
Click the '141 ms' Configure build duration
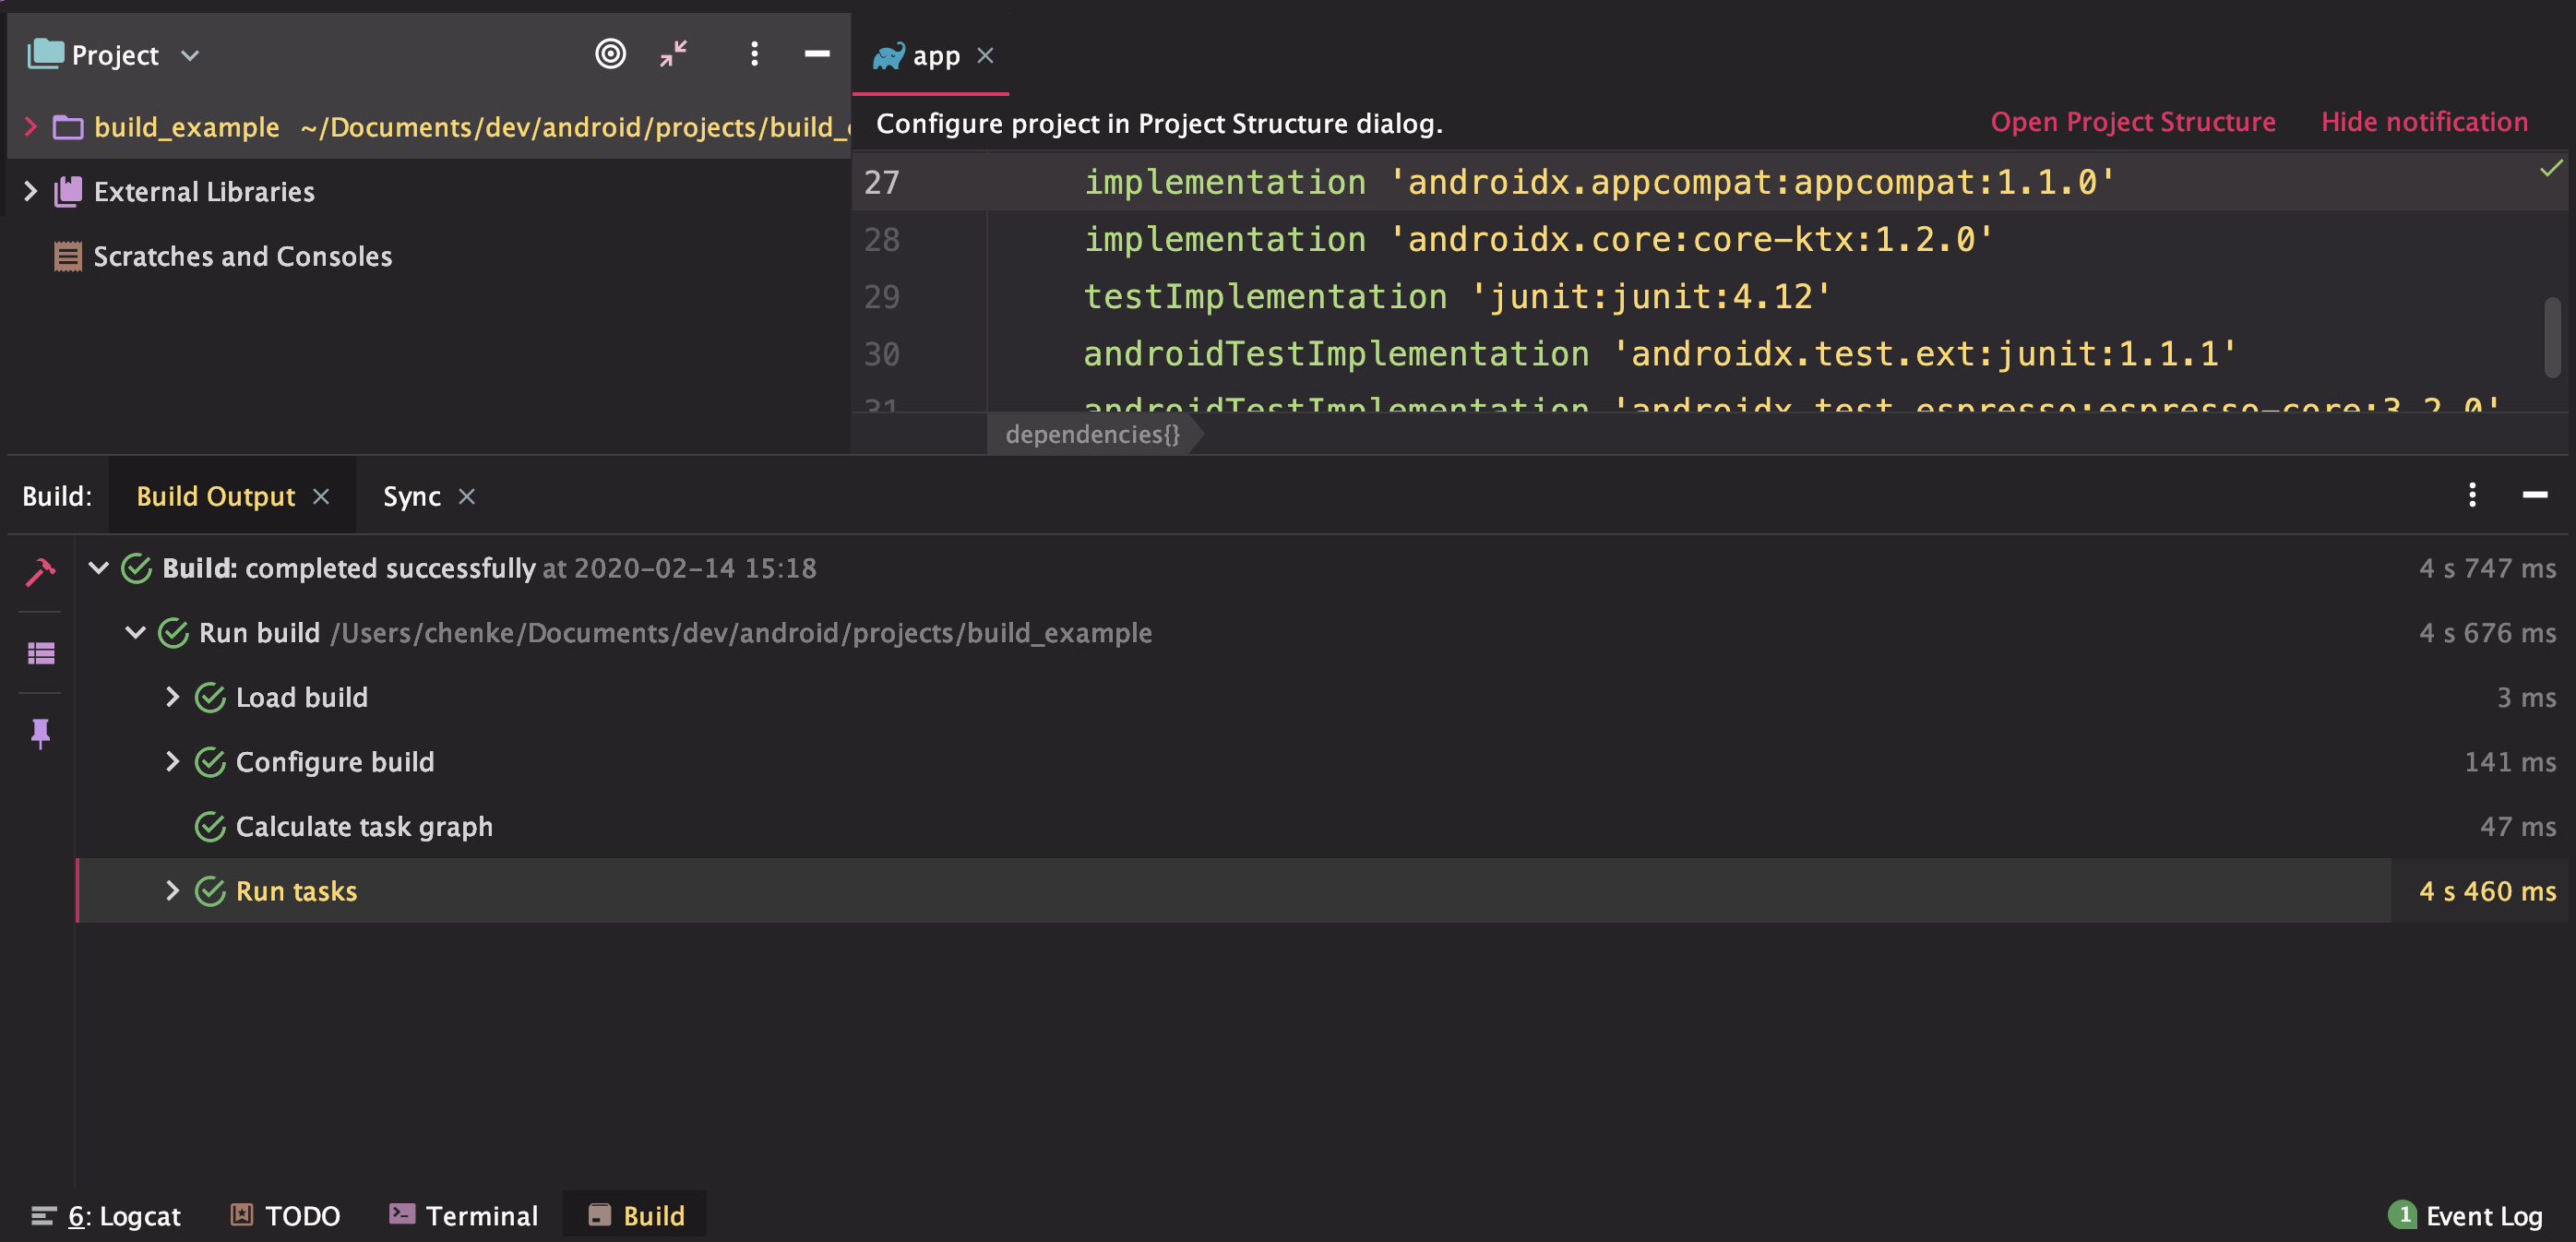(x=2510, y=762)
